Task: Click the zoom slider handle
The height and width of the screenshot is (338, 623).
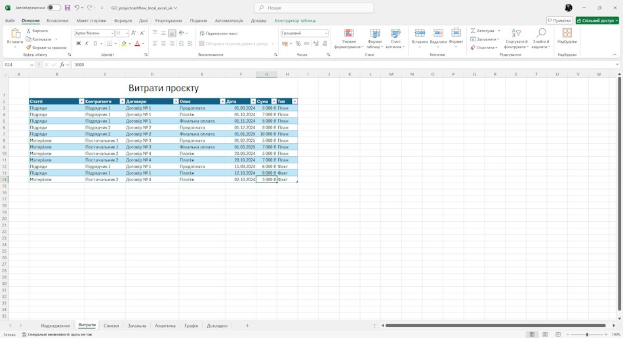Action: [x=587, y=335]
